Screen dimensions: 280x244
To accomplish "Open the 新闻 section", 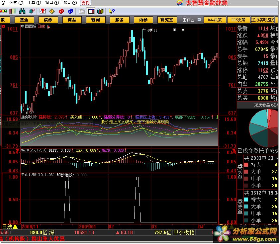I will pyautogui.click(x=96, y=20).
